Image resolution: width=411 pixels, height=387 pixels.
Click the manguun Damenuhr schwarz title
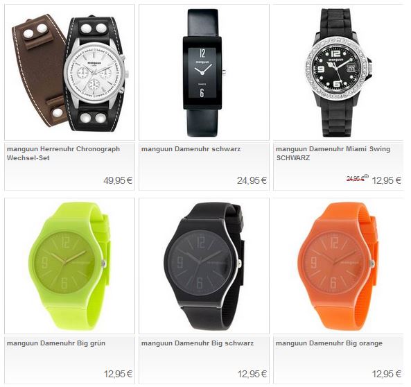pos(191,149)
